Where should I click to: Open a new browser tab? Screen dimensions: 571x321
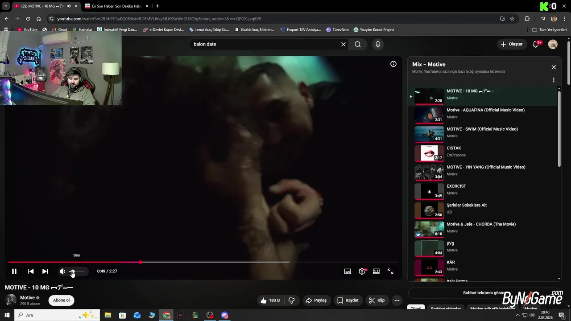point(157,6)
